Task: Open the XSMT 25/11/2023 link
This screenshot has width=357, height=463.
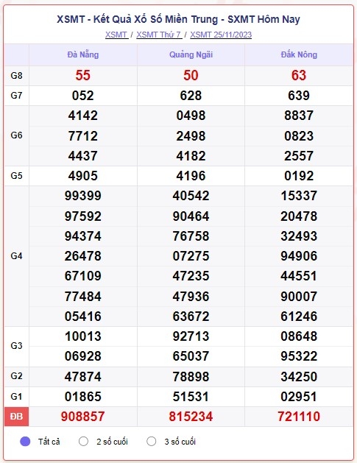Action: [221, 35]
